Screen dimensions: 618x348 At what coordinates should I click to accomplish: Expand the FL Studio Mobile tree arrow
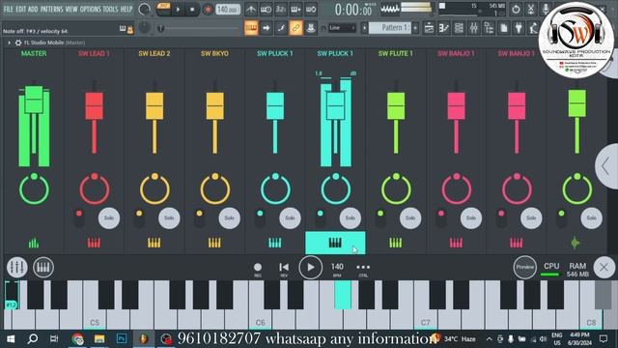(9, 43)
